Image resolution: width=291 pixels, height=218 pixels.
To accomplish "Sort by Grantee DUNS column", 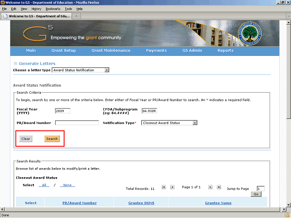I will click(141, 203).
